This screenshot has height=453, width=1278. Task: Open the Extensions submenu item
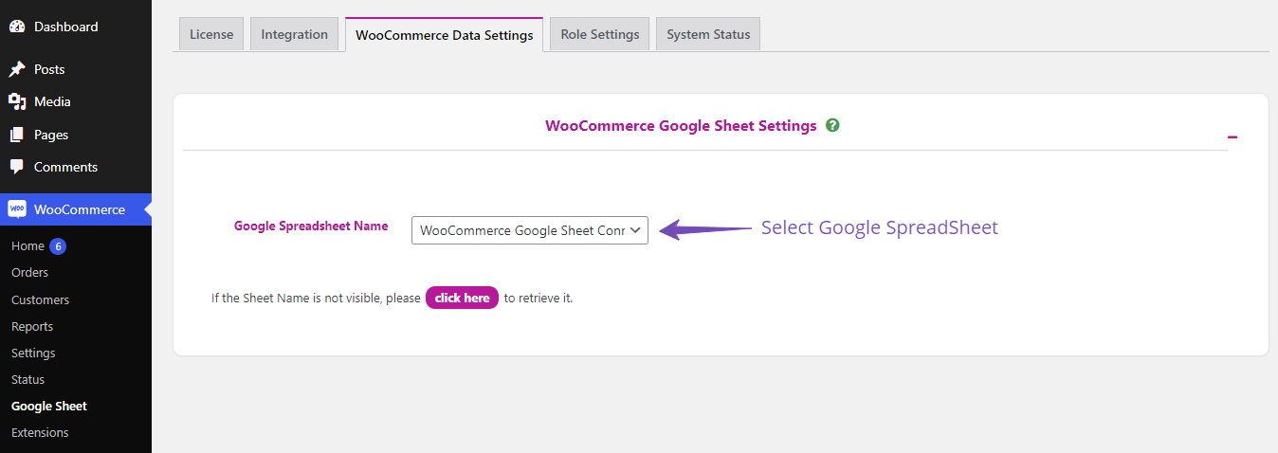click(x=40, y=432)
